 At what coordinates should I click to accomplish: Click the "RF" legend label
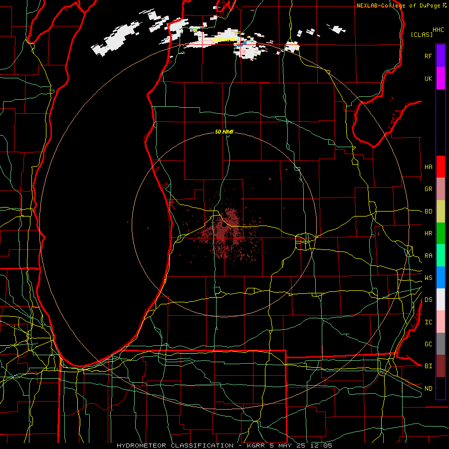coord(428,56)
